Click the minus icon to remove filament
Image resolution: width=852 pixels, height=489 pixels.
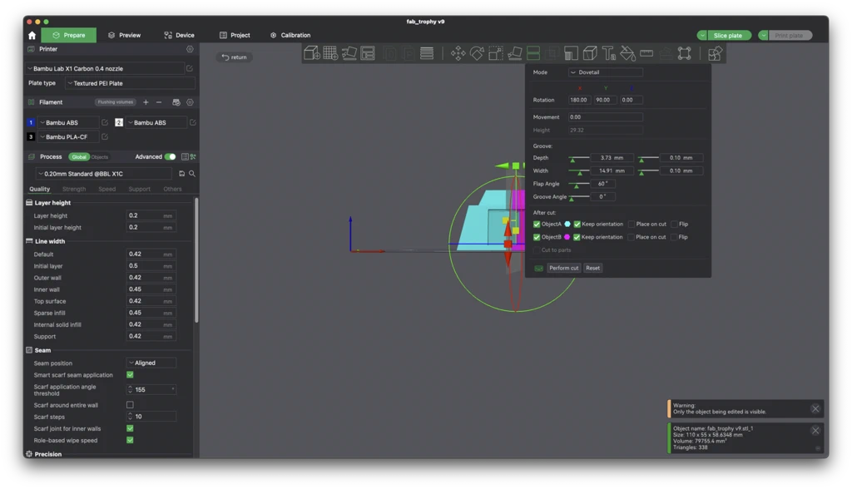pyautogui.click(x=159, y=102)
